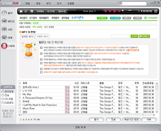Viewport: 161px width, 131px height.
Task: Toggle the repeat/shuffle icon
Action: click(139, 11)
